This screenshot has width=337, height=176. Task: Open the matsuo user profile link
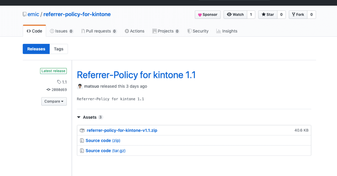pyautogui.click(x=92, y=86)
